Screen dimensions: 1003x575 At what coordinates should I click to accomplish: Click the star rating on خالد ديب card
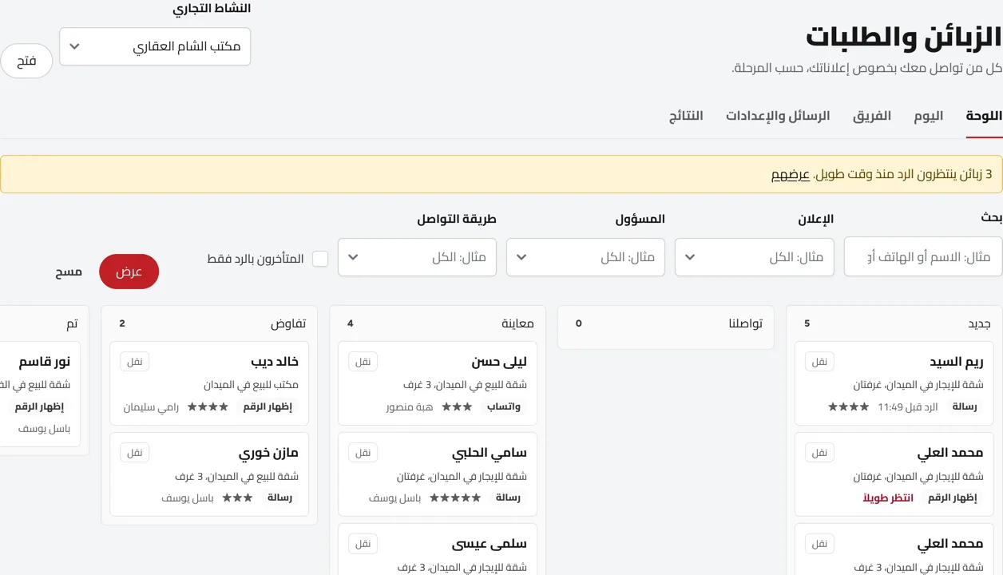[x=208, y=406]
